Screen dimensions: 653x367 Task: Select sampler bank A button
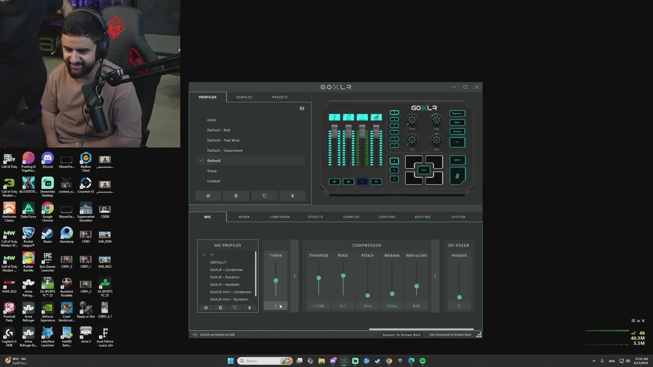(x=394, y=161)
